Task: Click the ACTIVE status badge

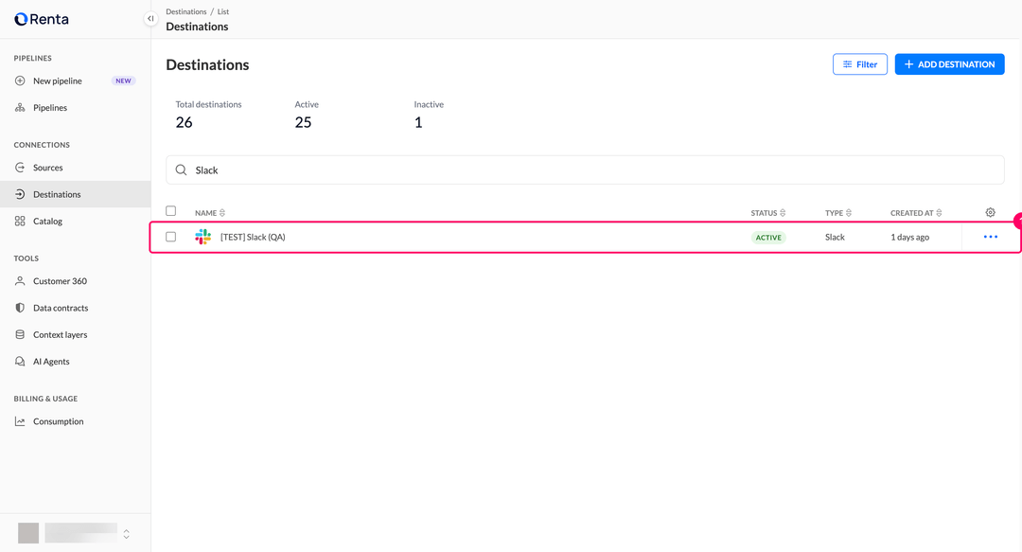Action: click(x=768, y=238)
